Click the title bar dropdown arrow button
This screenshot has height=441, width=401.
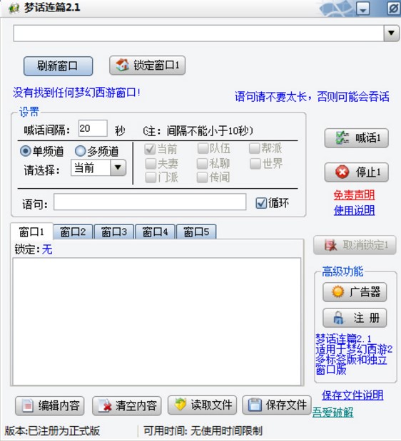363,9
